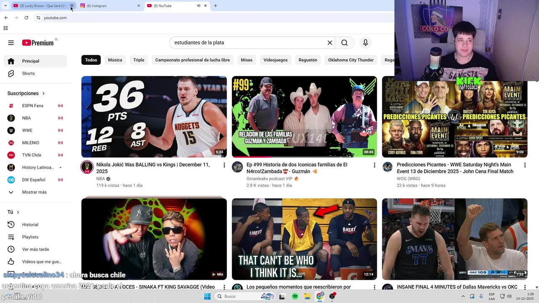Select the Todos filter chip

pos(91,60)
